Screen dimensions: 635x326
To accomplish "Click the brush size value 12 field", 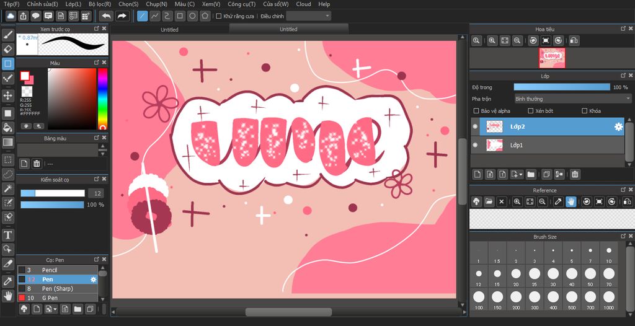I will (x=95, y=193).
